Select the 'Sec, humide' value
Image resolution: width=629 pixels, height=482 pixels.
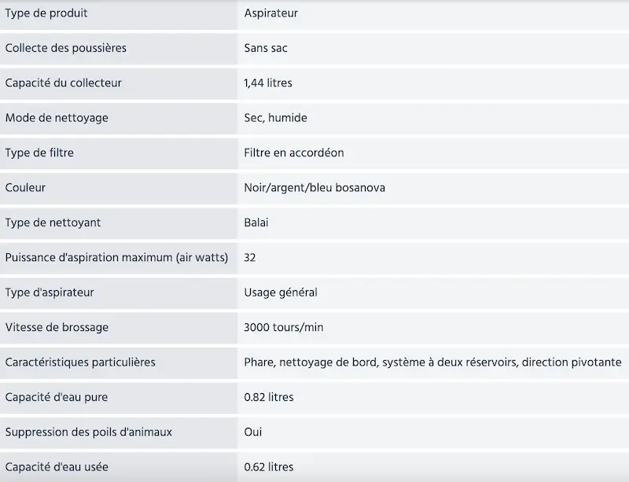click(x=276, y=118)
